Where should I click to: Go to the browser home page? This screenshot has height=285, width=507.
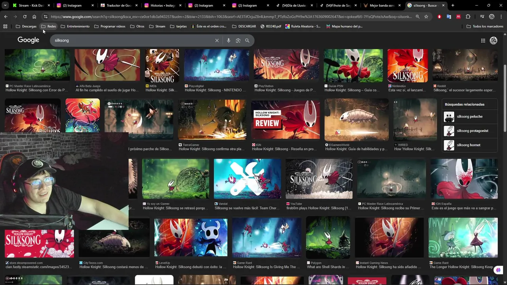(34, 17)
